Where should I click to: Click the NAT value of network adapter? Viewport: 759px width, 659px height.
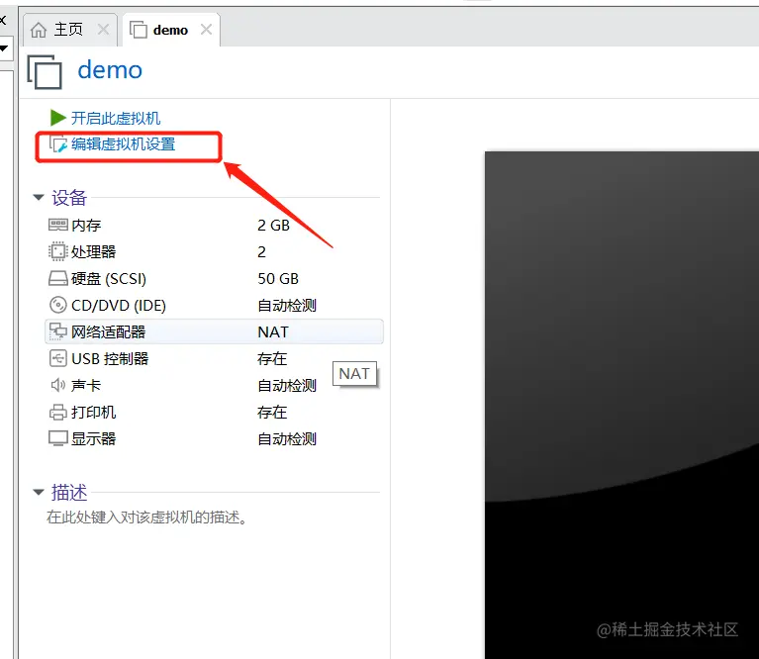click(273, 331)
